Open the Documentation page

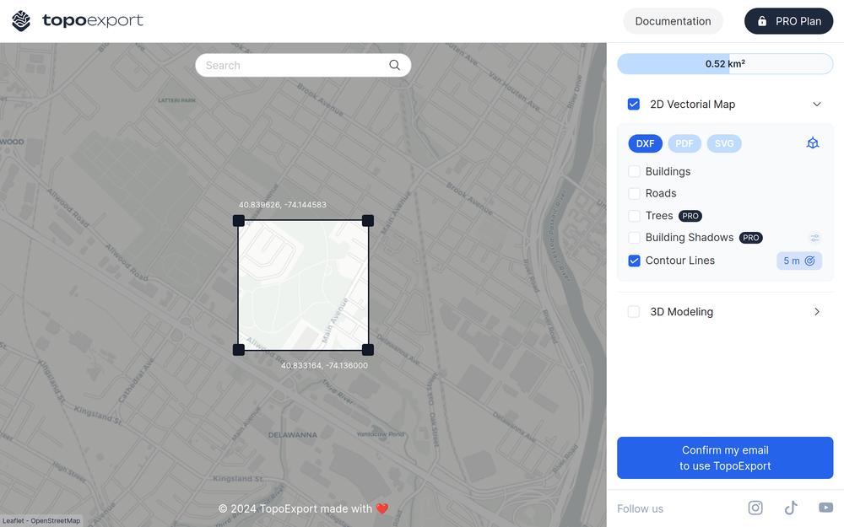[673, 21]
